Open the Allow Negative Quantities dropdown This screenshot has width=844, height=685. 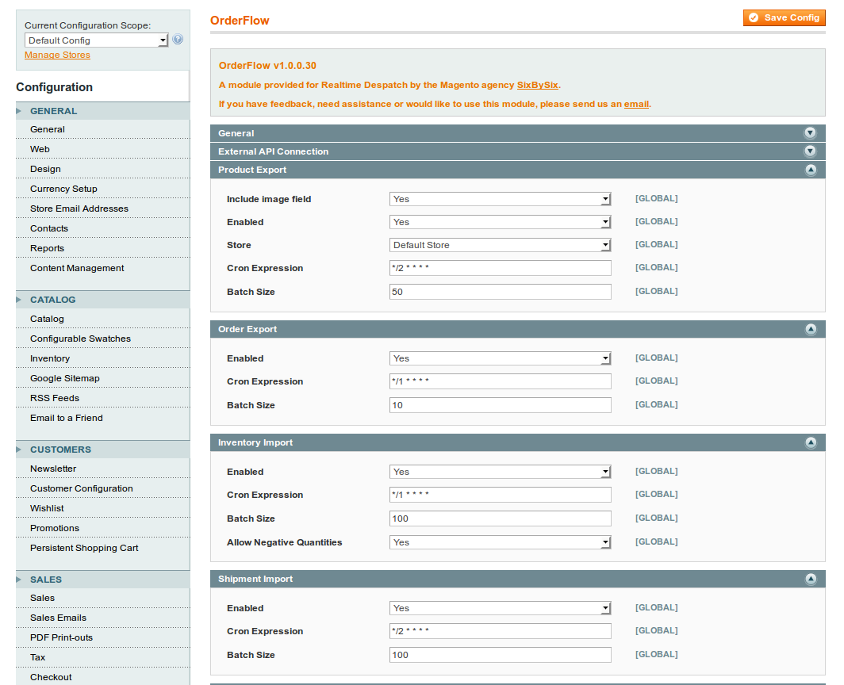[500, 541]
